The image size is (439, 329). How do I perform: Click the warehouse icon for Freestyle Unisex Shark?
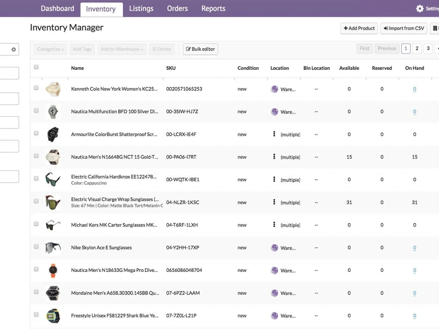coord(274,316)
